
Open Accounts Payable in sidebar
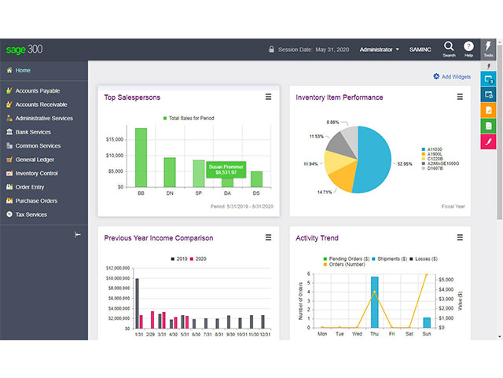coord(38,91)
